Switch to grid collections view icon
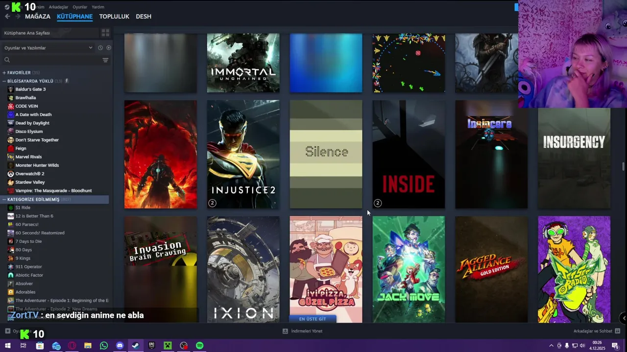Image resolution: width=627 pixels, height=352 pixels. click(105, 33)
